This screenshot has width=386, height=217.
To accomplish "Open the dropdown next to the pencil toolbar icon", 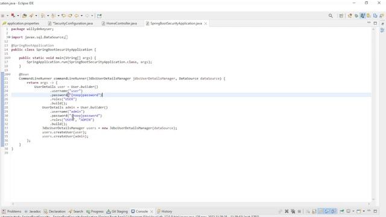I will pos(36,16).
